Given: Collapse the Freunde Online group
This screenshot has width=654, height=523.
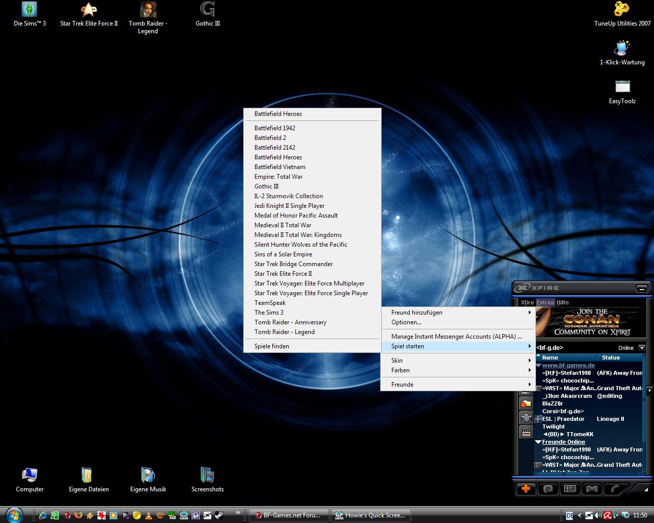Looking at the screenshot, I should coord(539,442).
